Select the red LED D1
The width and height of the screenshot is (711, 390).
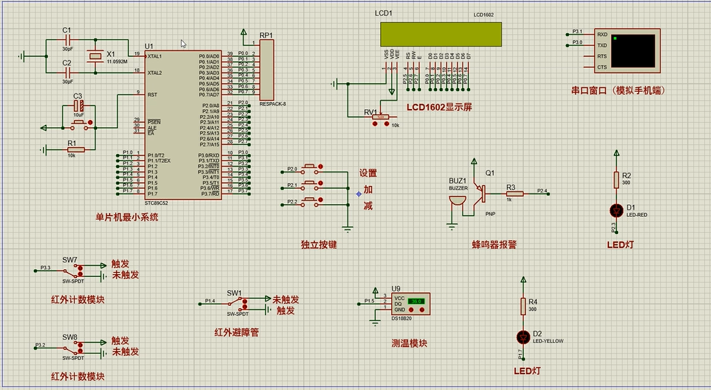[x=615, y=210]
